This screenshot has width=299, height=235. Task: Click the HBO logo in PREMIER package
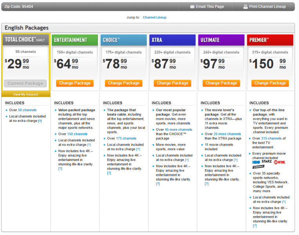[x=256, y=162]
